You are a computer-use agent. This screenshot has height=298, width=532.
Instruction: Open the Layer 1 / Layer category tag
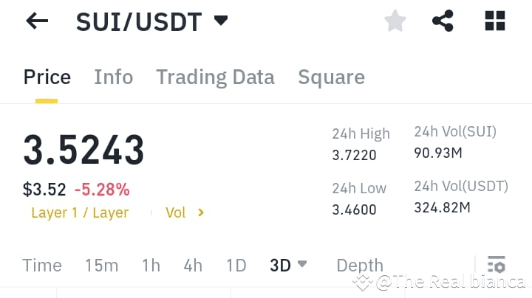point(80,212)
